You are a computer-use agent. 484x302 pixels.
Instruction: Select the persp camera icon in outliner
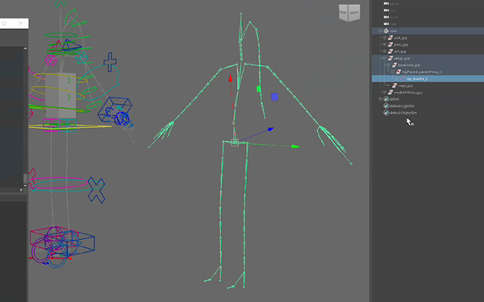386,3
